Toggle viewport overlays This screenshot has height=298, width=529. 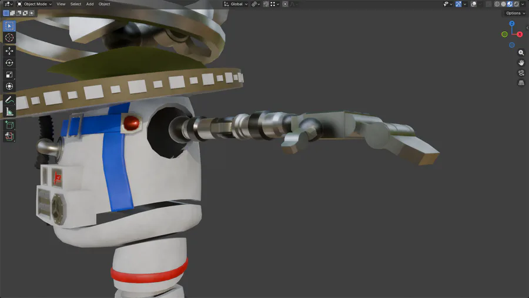tap(474, 4)
